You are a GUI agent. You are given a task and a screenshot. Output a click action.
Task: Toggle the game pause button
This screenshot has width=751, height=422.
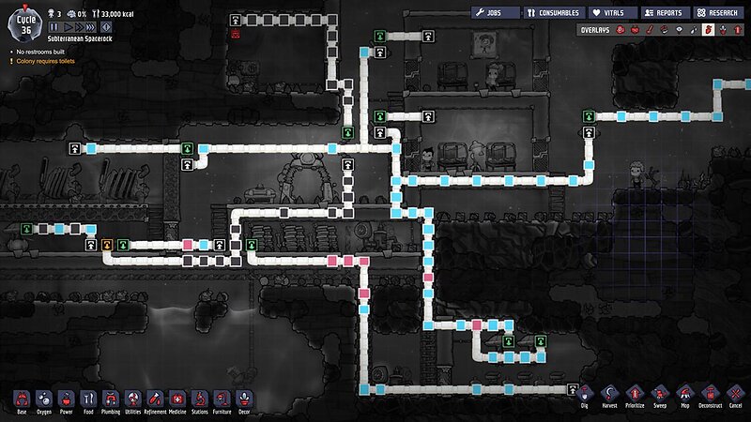click(54, 28)
